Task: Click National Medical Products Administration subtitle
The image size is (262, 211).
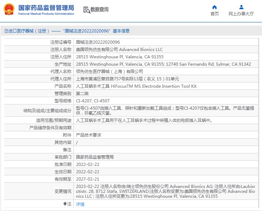Action: tap(46, 14)
